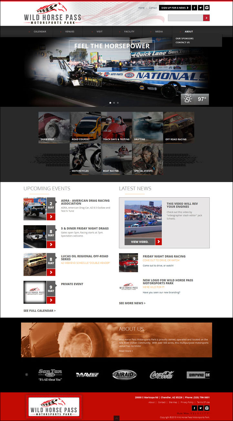This screenshot has width=233, height=421.
Task: Click the footer Facebook icon
Action: tap(195, 408)
